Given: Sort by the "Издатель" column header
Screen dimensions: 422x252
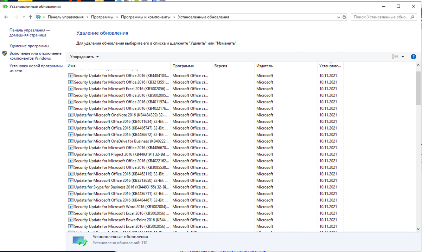Looking at the screenshot, I should [286, 66].
